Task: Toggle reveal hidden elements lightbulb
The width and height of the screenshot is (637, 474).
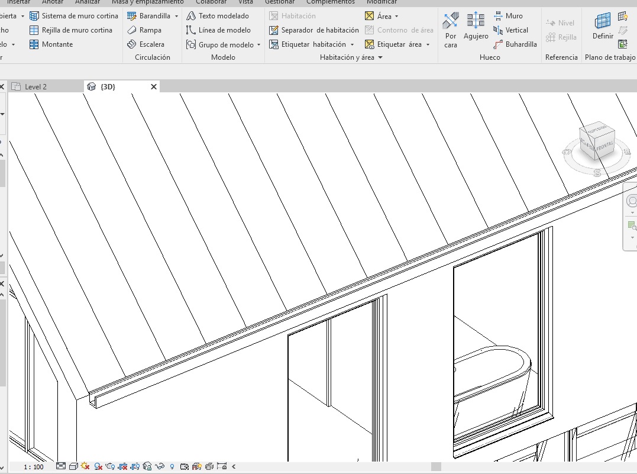Action: click(x=172, y=466)
